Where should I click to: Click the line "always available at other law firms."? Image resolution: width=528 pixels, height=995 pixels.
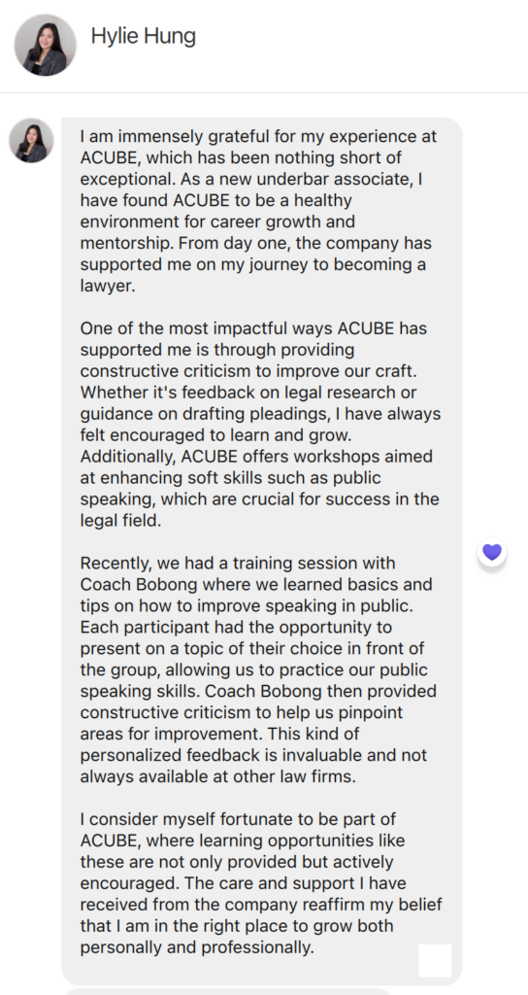(218, 776)
